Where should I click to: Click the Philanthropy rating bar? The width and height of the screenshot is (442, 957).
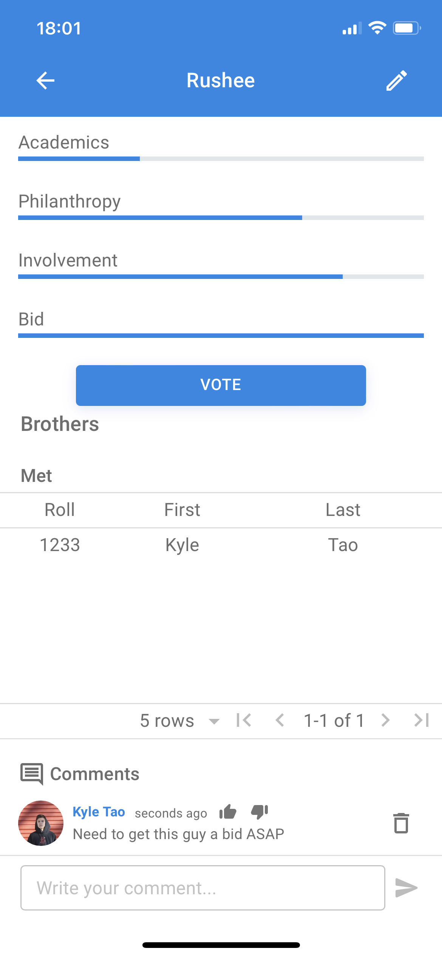pyautogui.click(x=221, y=218)
